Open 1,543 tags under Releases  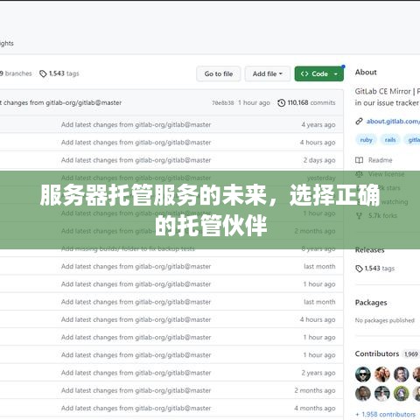tap(379, 269)
